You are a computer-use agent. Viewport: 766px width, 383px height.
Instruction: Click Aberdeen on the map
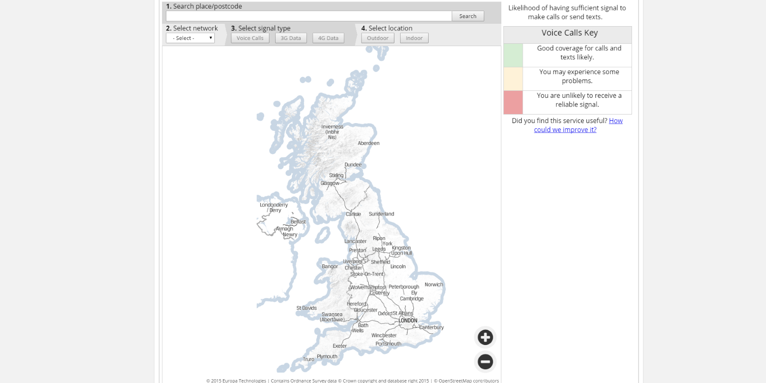(x=369, y=143)
